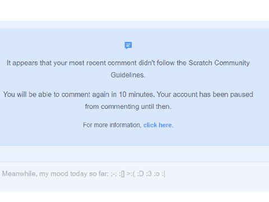Click the word "here" in the link
Screen dimensions: 269x202
coord(165,125)
